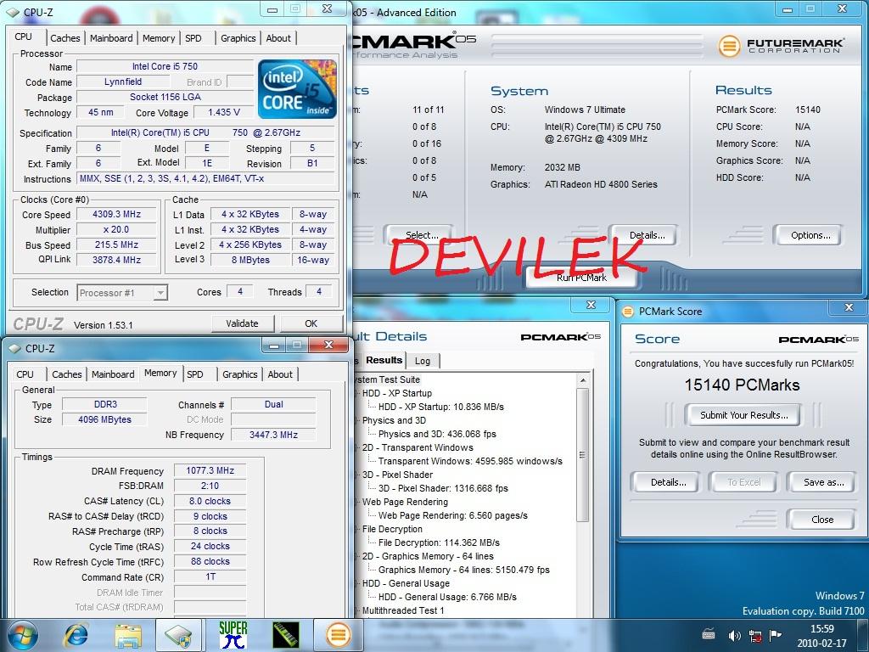The height and width of the screenshot is (652, 869).
Task: Open Internet Explorer from the taskbar
Action: pos(76,635)
